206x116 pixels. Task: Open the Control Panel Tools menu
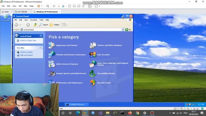41,20
